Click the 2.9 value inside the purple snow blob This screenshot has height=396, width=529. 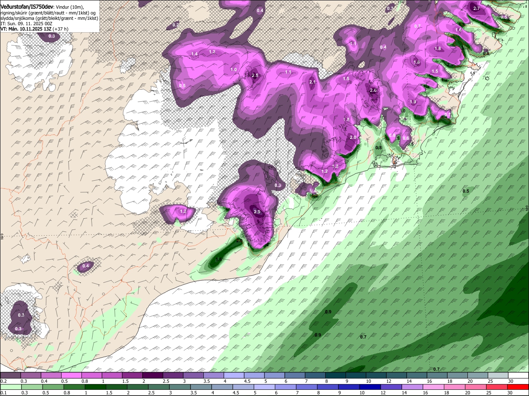point(257,212)
